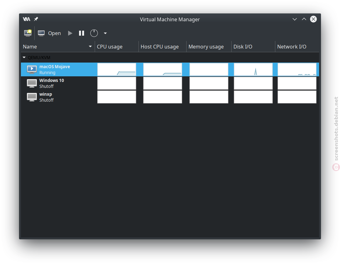Sort by the Memory usage column

click(x=209, y=47)
